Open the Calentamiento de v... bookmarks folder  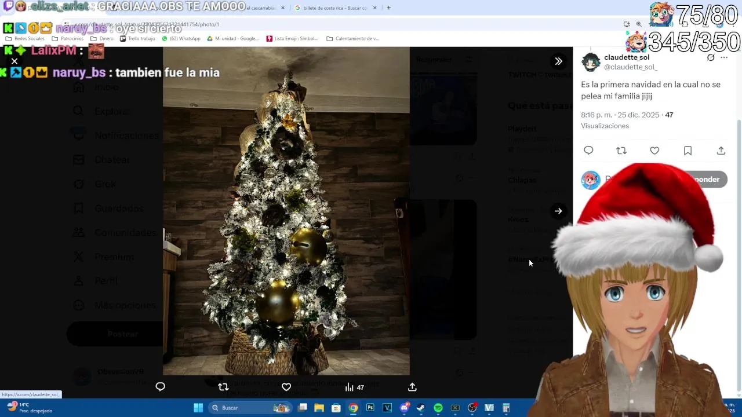(x=352, y=39)
